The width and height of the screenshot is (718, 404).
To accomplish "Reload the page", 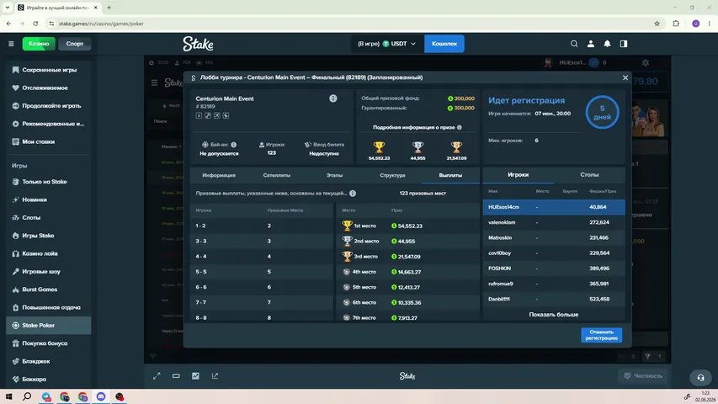I will click(x=35, y=24).
